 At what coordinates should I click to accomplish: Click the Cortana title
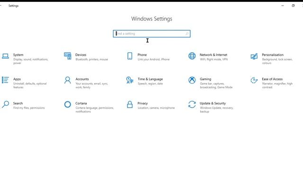(x=81, y=103)
